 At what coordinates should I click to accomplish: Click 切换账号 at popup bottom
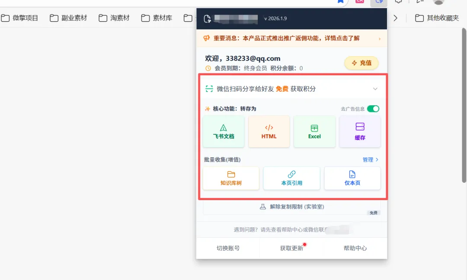point(228,248)
